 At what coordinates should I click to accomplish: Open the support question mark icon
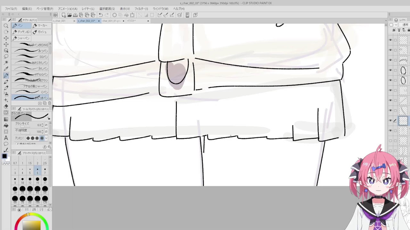coord(195,15)
